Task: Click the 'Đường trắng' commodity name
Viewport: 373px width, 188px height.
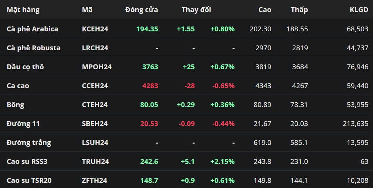Action: pyautogui.click(x=29, y=143)
